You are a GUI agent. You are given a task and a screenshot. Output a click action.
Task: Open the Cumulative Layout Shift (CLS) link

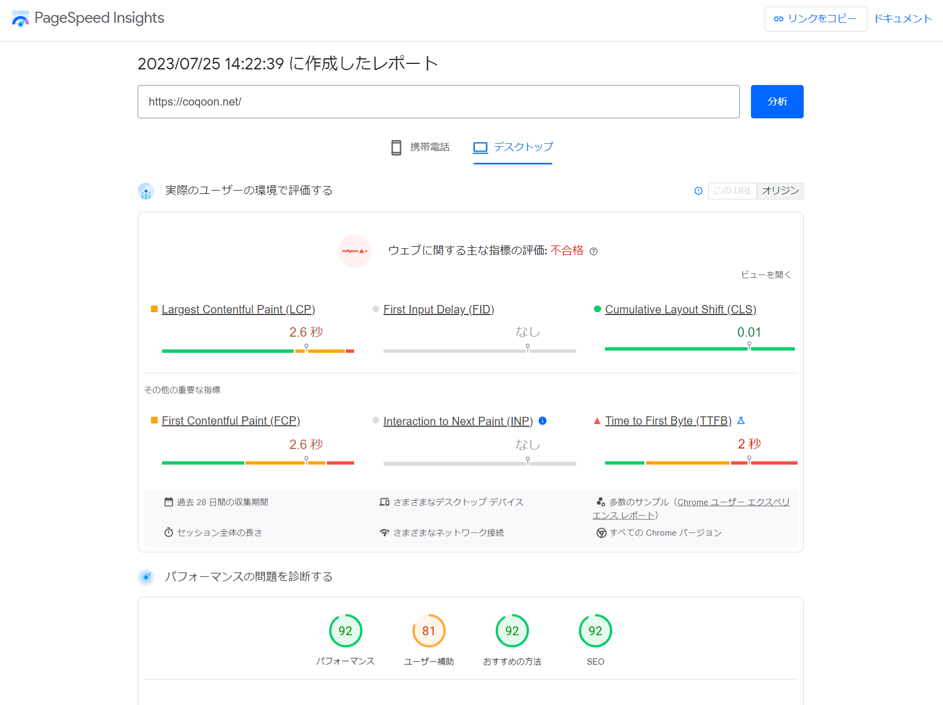point(681,309)
